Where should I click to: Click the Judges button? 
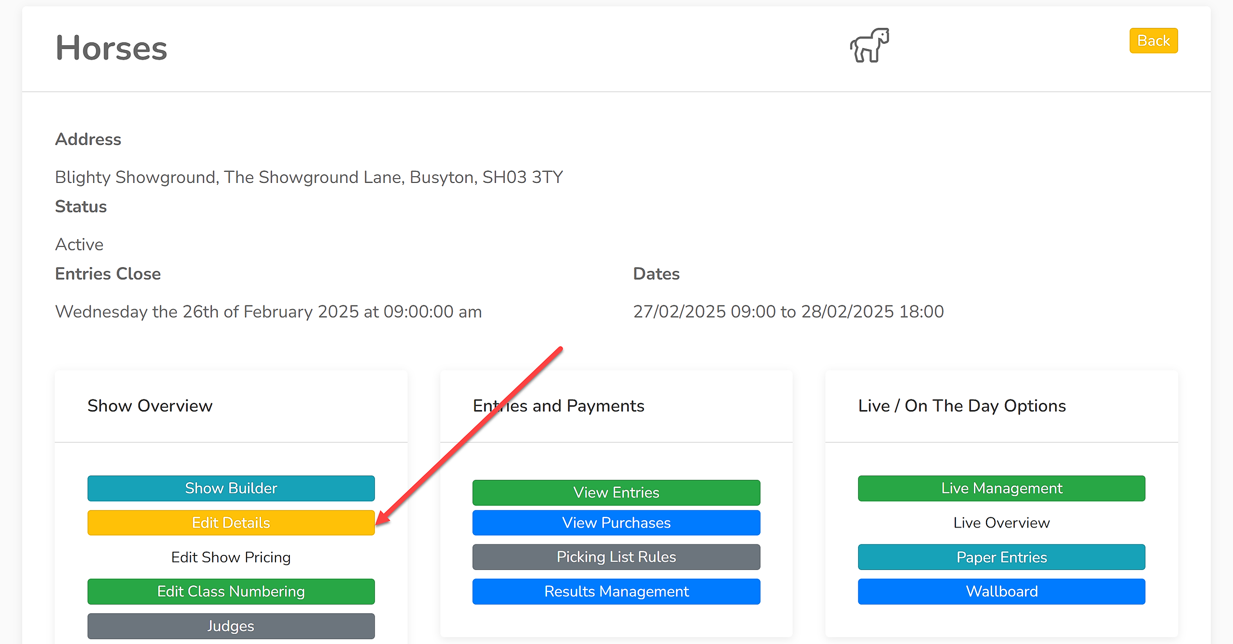coord(231,626)
